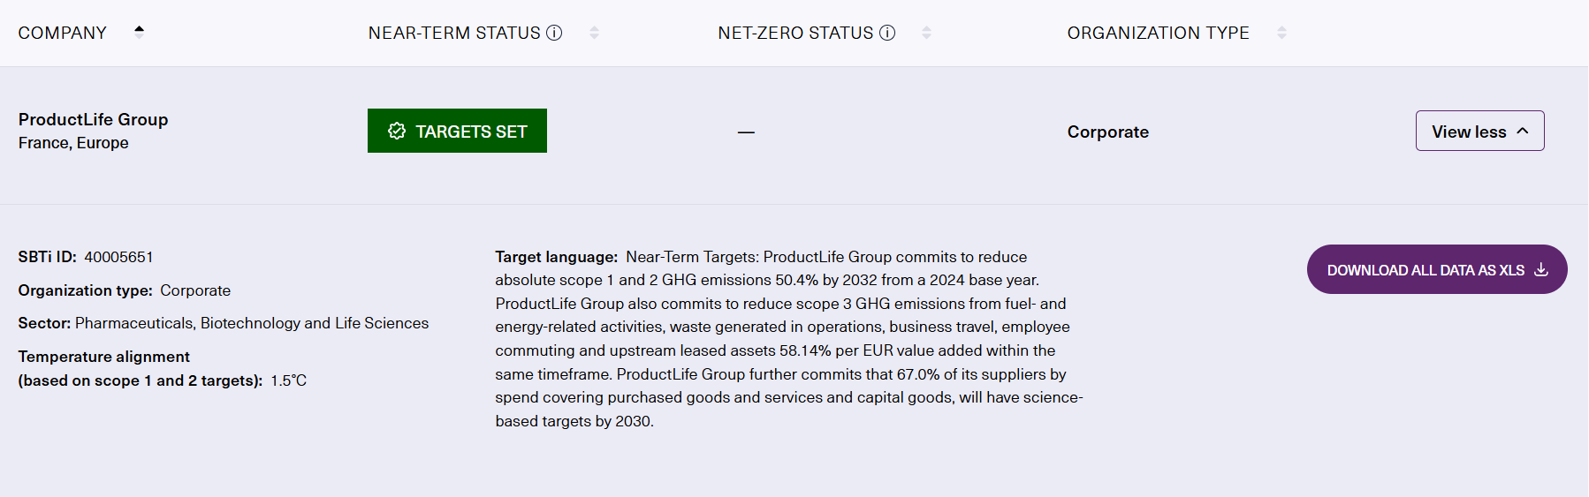
Task: Click the COMPANY column header label
Action: pos(63,33)
